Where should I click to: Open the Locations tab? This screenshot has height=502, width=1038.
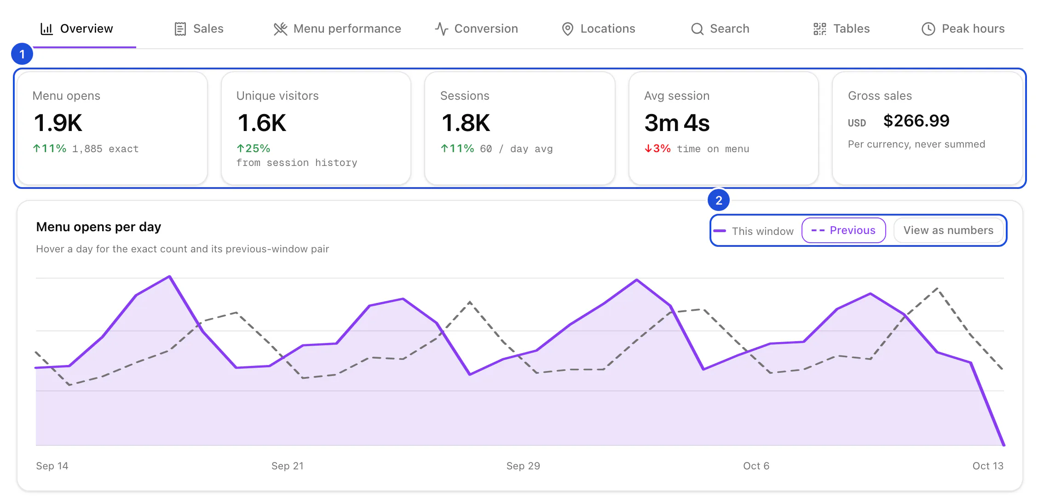598,29
